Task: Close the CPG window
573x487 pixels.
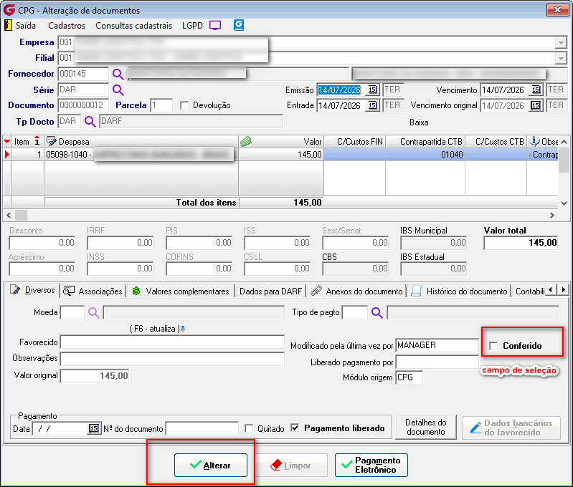Action: [x=558, y=10]
